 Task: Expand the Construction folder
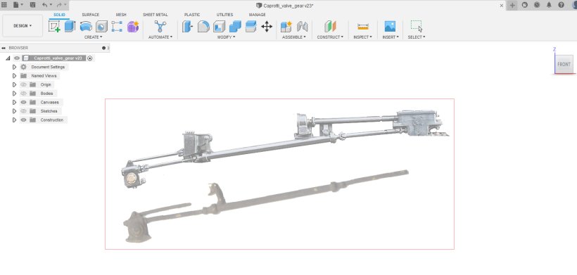(14, 120)
